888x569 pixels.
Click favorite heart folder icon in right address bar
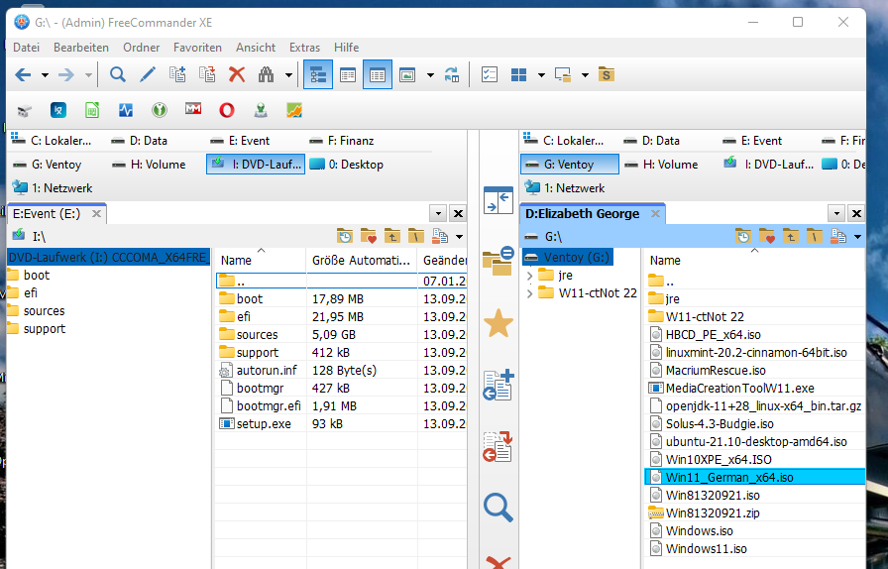pyautogui.click(x=767, y=236)
